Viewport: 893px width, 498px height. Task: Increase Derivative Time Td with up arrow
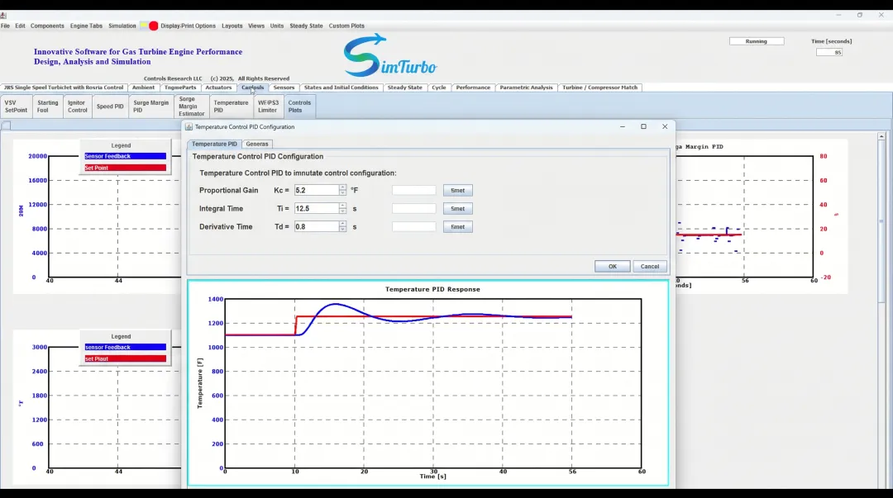pyautogui.click(x=342, y=224)
